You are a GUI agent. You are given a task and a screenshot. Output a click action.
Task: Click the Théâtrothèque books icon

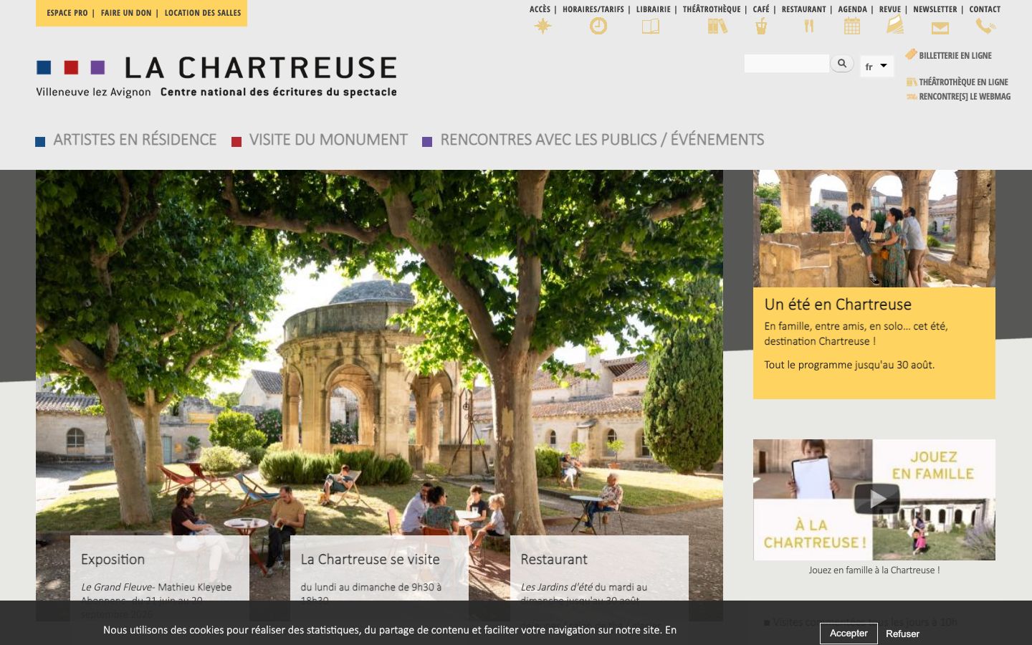point(717,27)
